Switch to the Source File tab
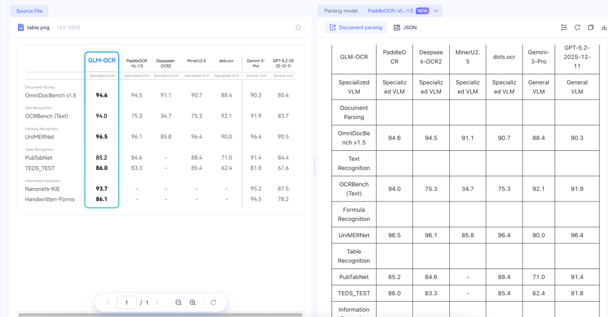This screenshot has width=608, height=317. tap(29, 11)
